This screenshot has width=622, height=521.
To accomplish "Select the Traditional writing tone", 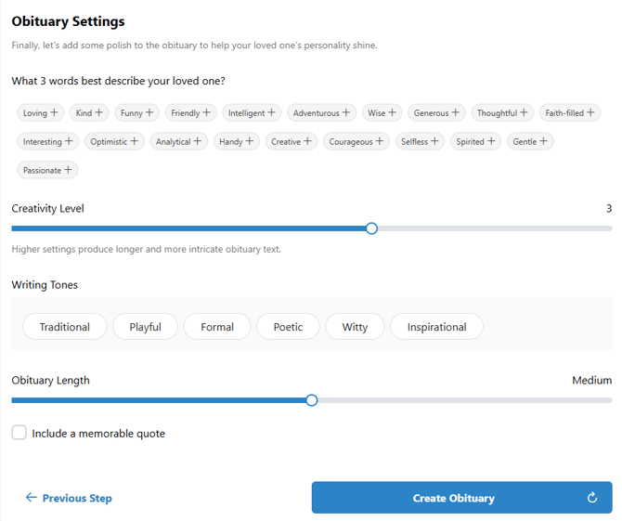I will (65, 327).
